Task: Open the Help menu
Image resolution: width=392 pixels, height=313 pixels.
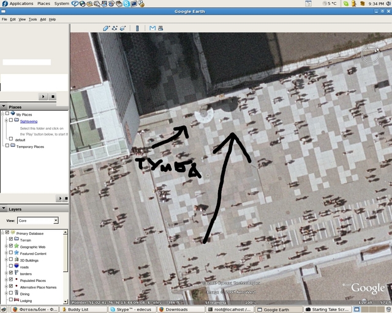Action: (52, 20)
